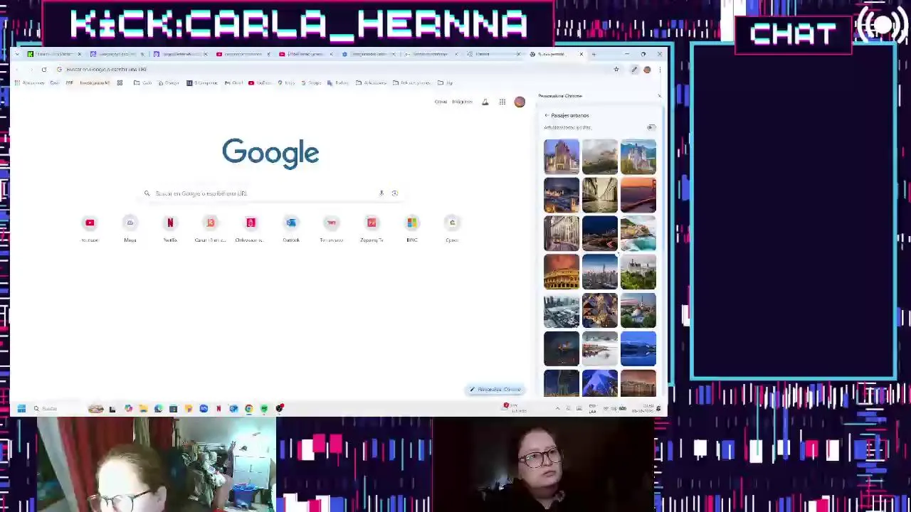The width and height of the screenshot is (911, 512).
Task: Click the Chrome toolbar profile avatar
Action: point(647,70)
